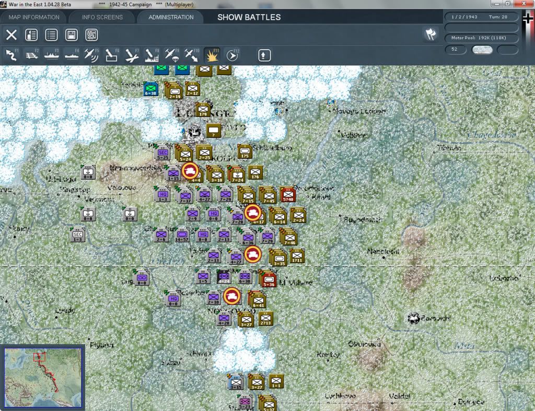535x411 pixels.
Task: Select the F6 bomb unit mode icon
Action: (112, 55)
